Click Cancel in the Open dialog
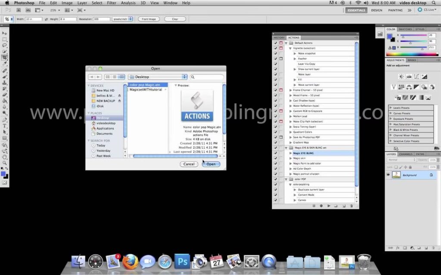This screenshot has width=441, height=275. [x=189, y=164]
